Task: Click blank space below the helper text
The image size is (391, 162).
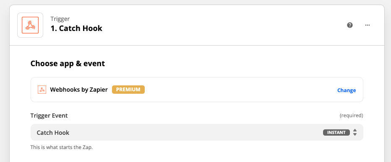Action: [197, 156]
